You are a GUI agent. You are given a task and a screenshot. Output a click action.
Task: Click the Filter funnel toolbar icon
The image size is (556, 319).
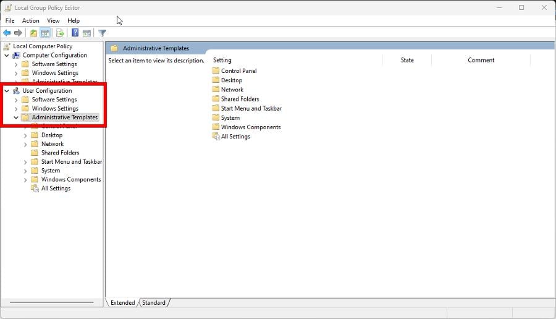(102, 33)
